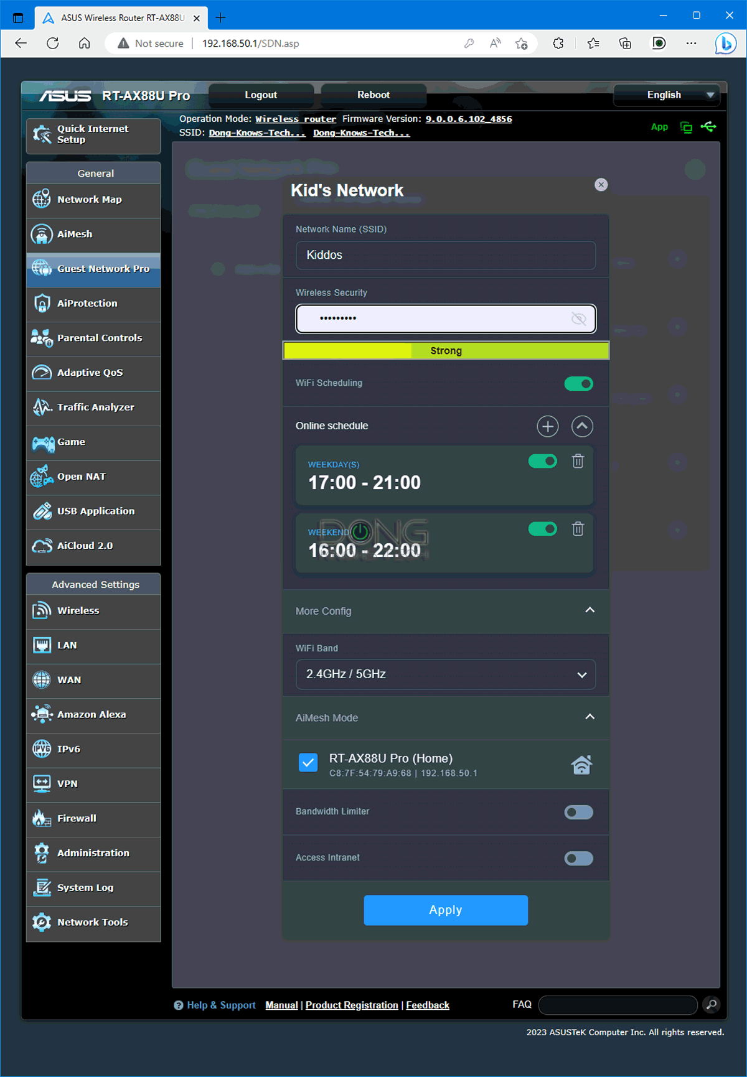Open the VPN settings menu
This screenshot has width=747, height=1077.
click(x=93, y=784)
